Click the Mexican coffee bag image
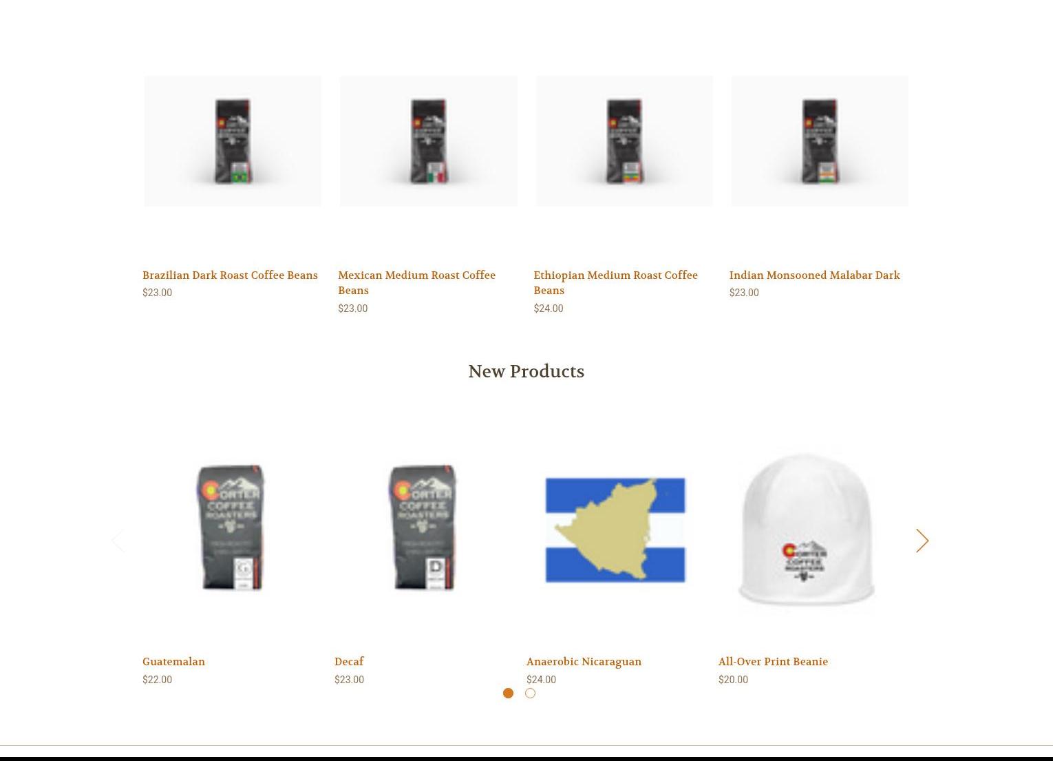 (x=428, y=141)
